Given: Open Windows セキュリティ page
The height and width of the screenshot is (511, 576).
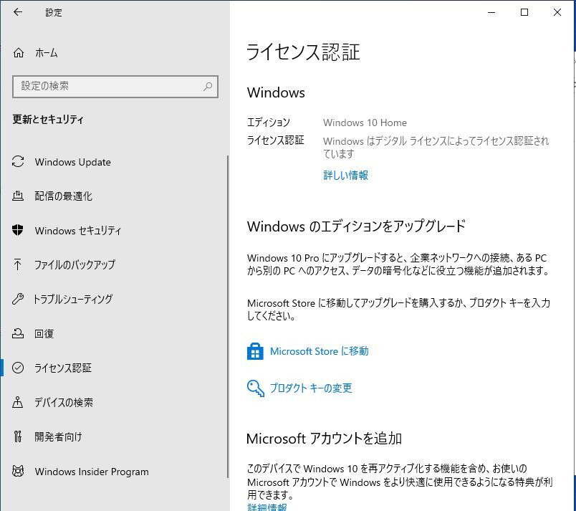Looking at the screenshot, I should [x=78, y=231].
